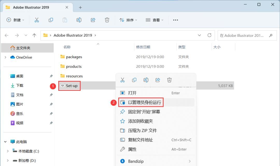
Task: Expand the 此电脑 tree node
Action: click(5, 142)
